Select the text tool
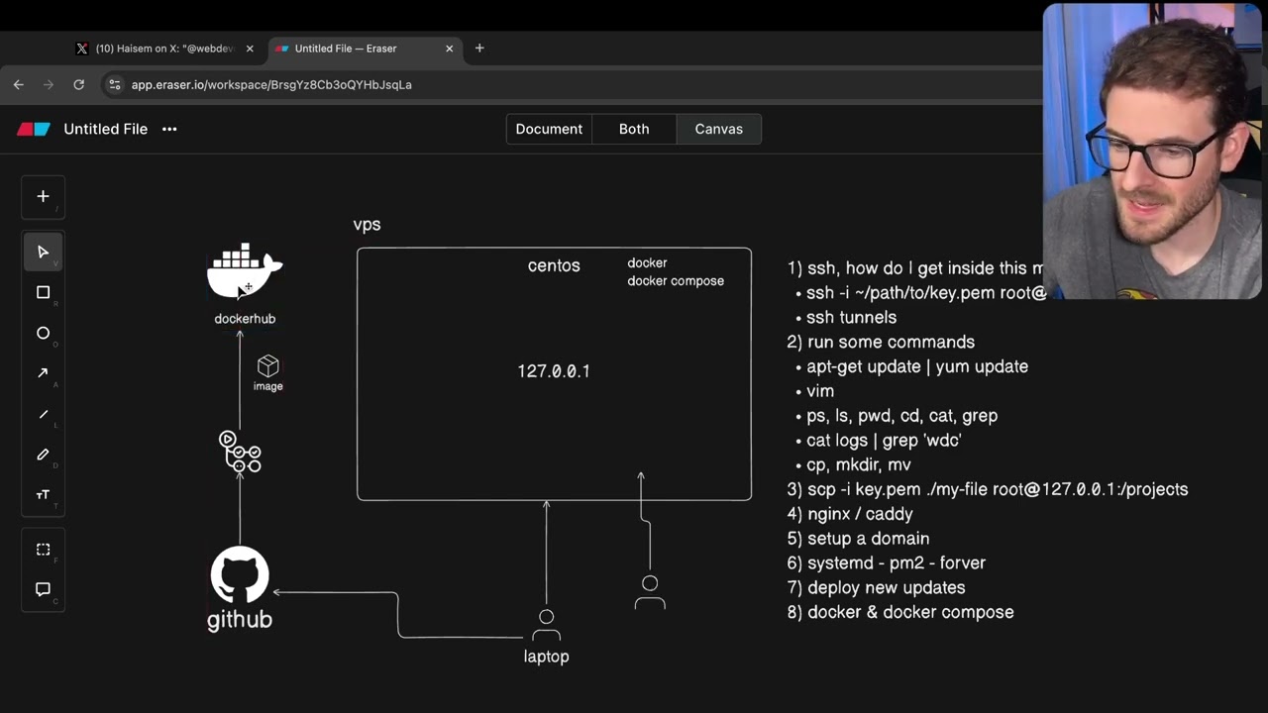The width and height of the screenshot is (1268, 713). 43,494
